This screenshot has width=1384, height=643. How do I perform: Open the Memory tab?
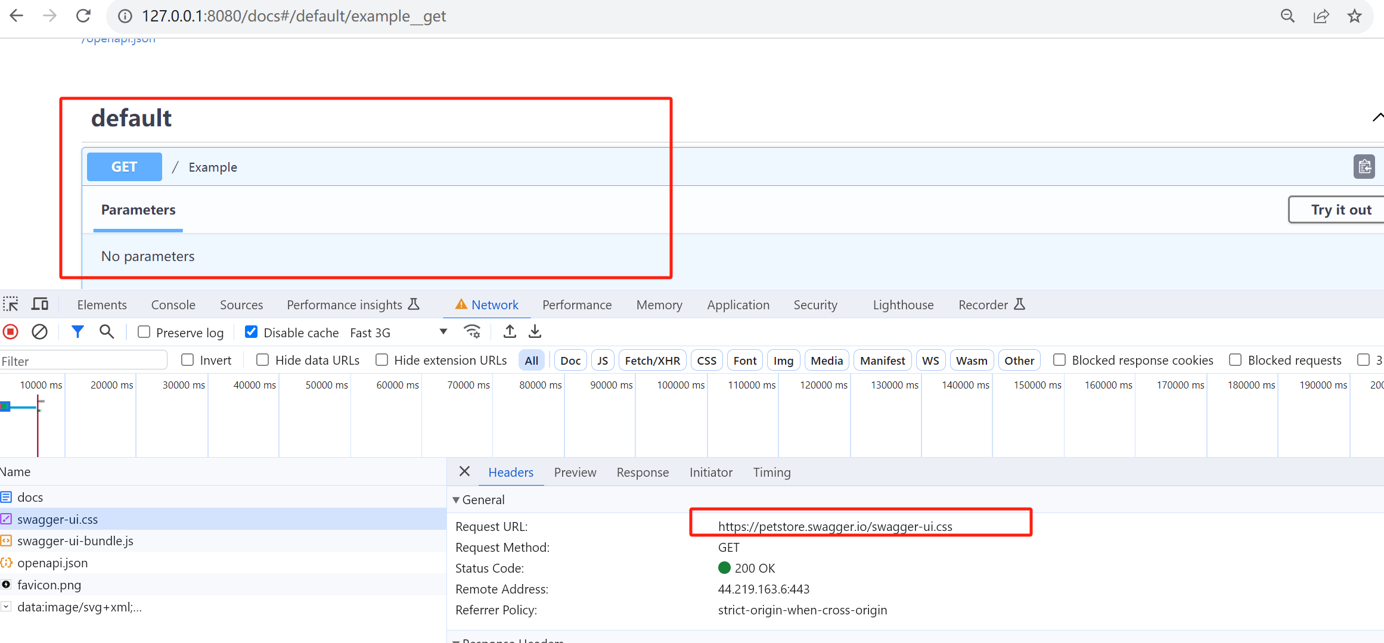click(x=659, y=305)
